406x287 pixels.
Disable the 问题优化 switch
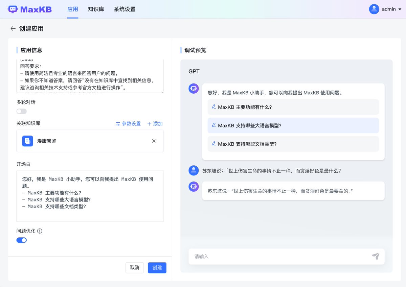coord(22,240)
